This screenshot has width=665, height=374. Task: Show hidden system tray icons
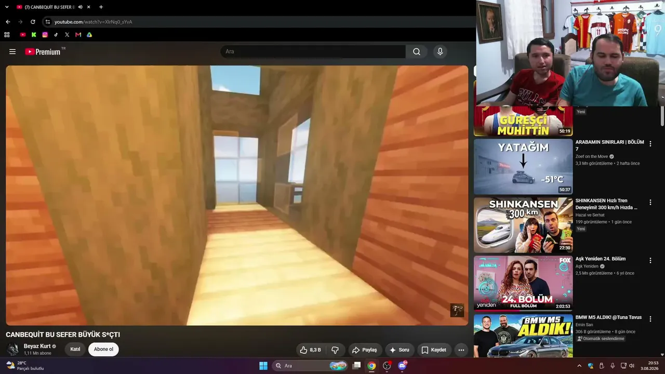[x=580, y=366]
